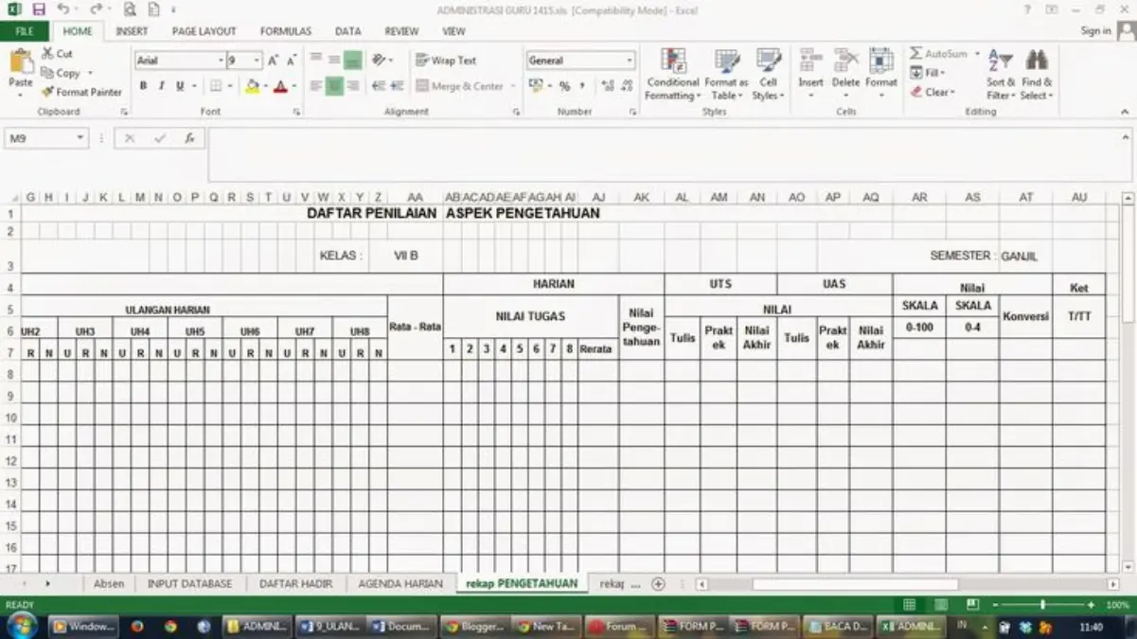The width and height of the screenshot is (1137, 639).
Task: Open font size dropdown
Action: pos(257,61)
